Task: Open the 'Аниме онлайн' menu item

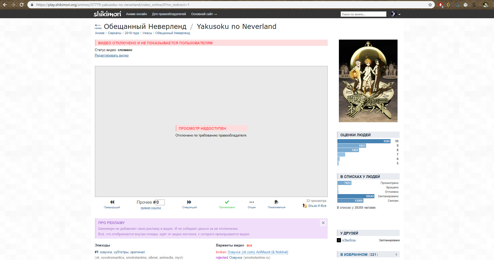Action: tap(136, 14)
